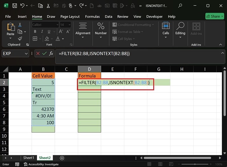227x167 pixels.
Task: Expand the Name Box dropdown
Action: [x=26, y=54]
